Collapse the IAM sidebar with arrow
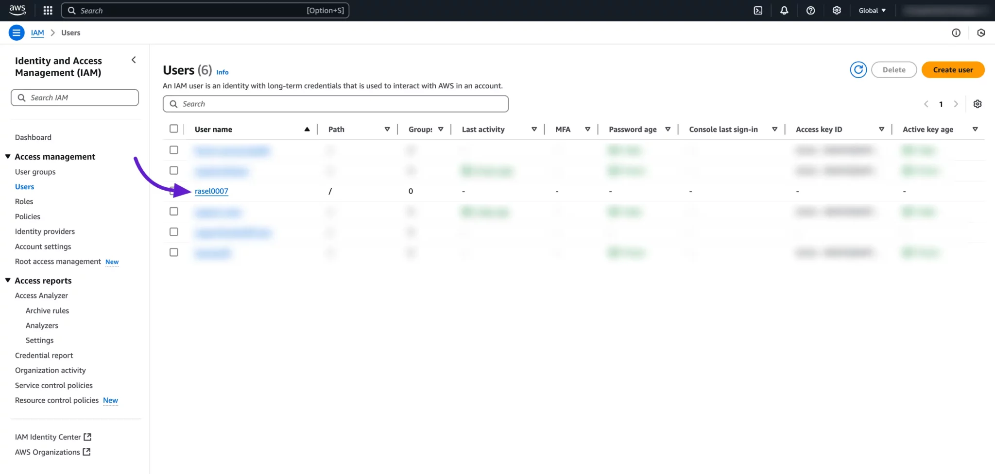The image size is (995, 474). coord(134,60)
